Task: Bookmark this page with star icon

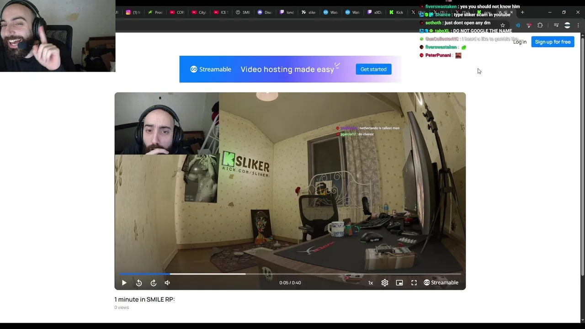Action: (503, 26)
